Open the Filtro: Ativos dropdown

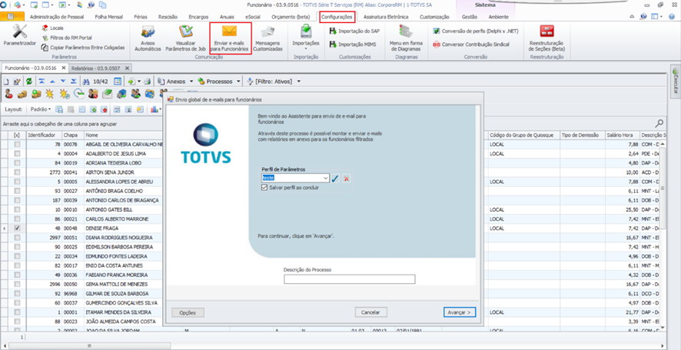click(298, 82)
